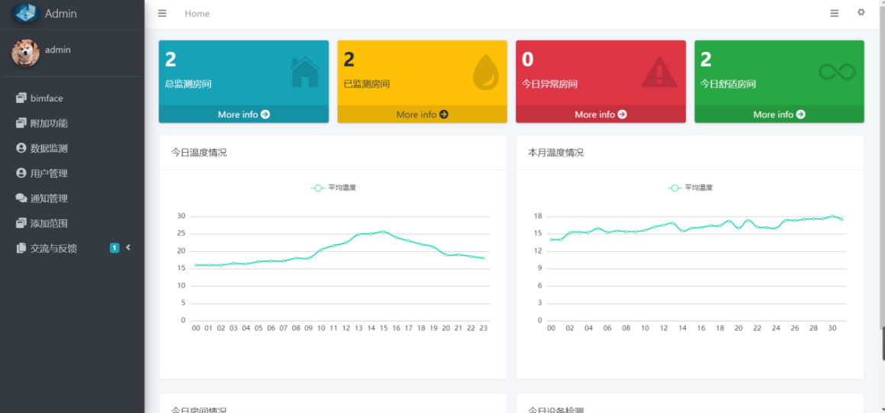The height and width of the screenshot is (413, 885).
Task: Click the 交流与反馈 files icon
Action: click(21, 248)
